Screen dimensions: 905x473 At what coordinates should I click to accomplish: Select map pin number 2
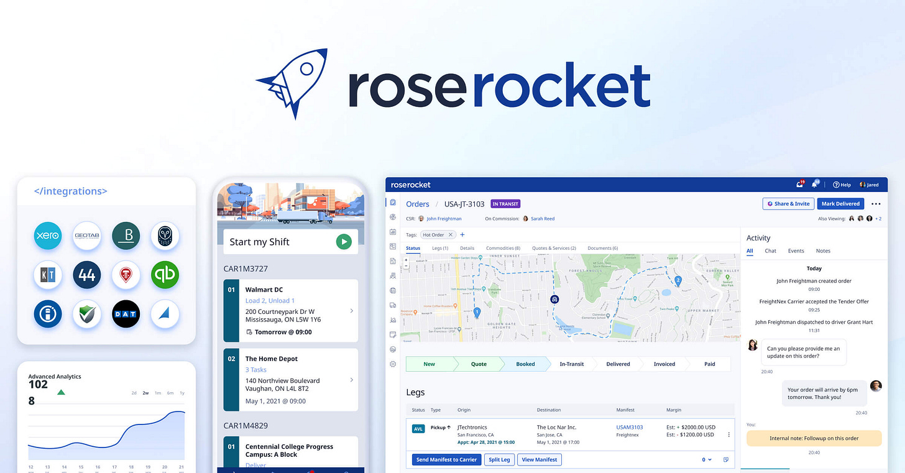pos(678,282)
